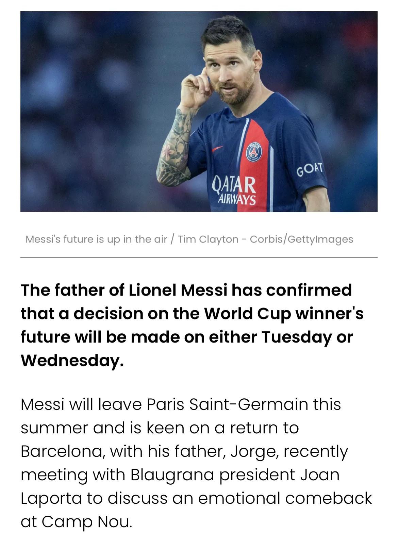The image size is (398, 549).
Task: Open the article header photo
Action: pos(199,112)
